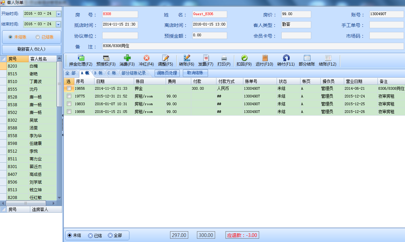Click the 调账页处理 button
This screenshot has height=242, width=405.
[x=167, y=73]
